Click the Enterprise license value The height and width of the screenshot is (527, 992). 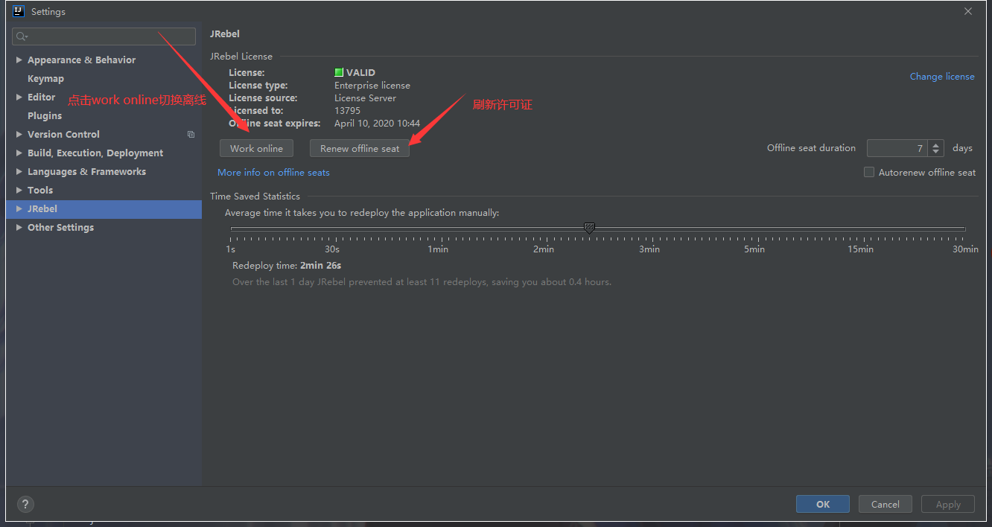click(x=372, y=86)
